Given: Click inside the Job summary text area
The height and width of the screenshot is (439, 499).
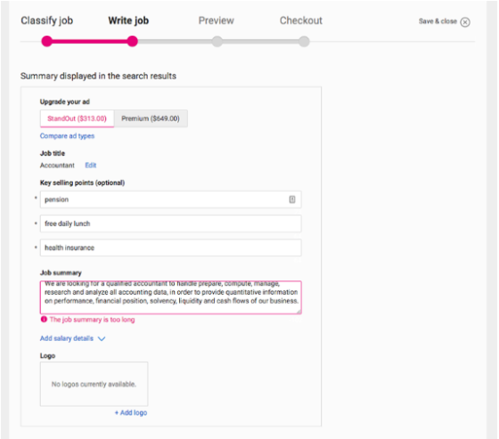Looking at the screenshot, I should click(x=170, y=297).
